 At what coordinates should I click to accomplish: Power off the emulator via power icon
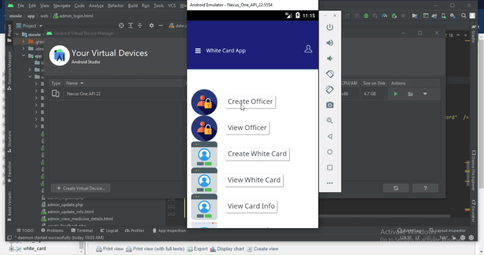click(330, 27)
